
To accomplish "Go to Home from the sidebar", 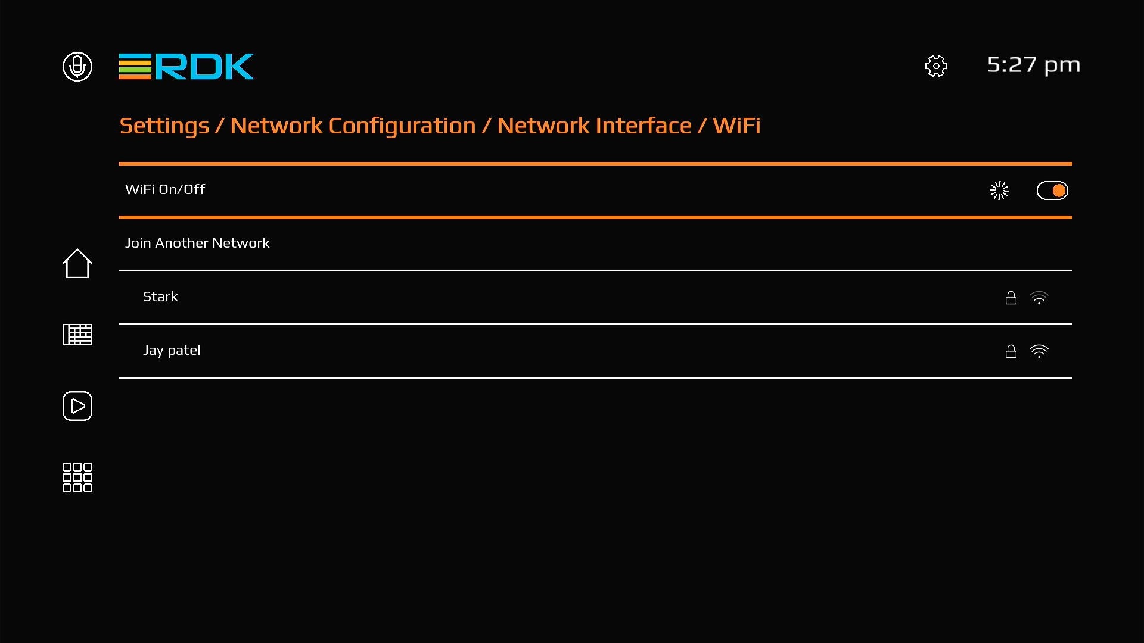I will point(77,263).
